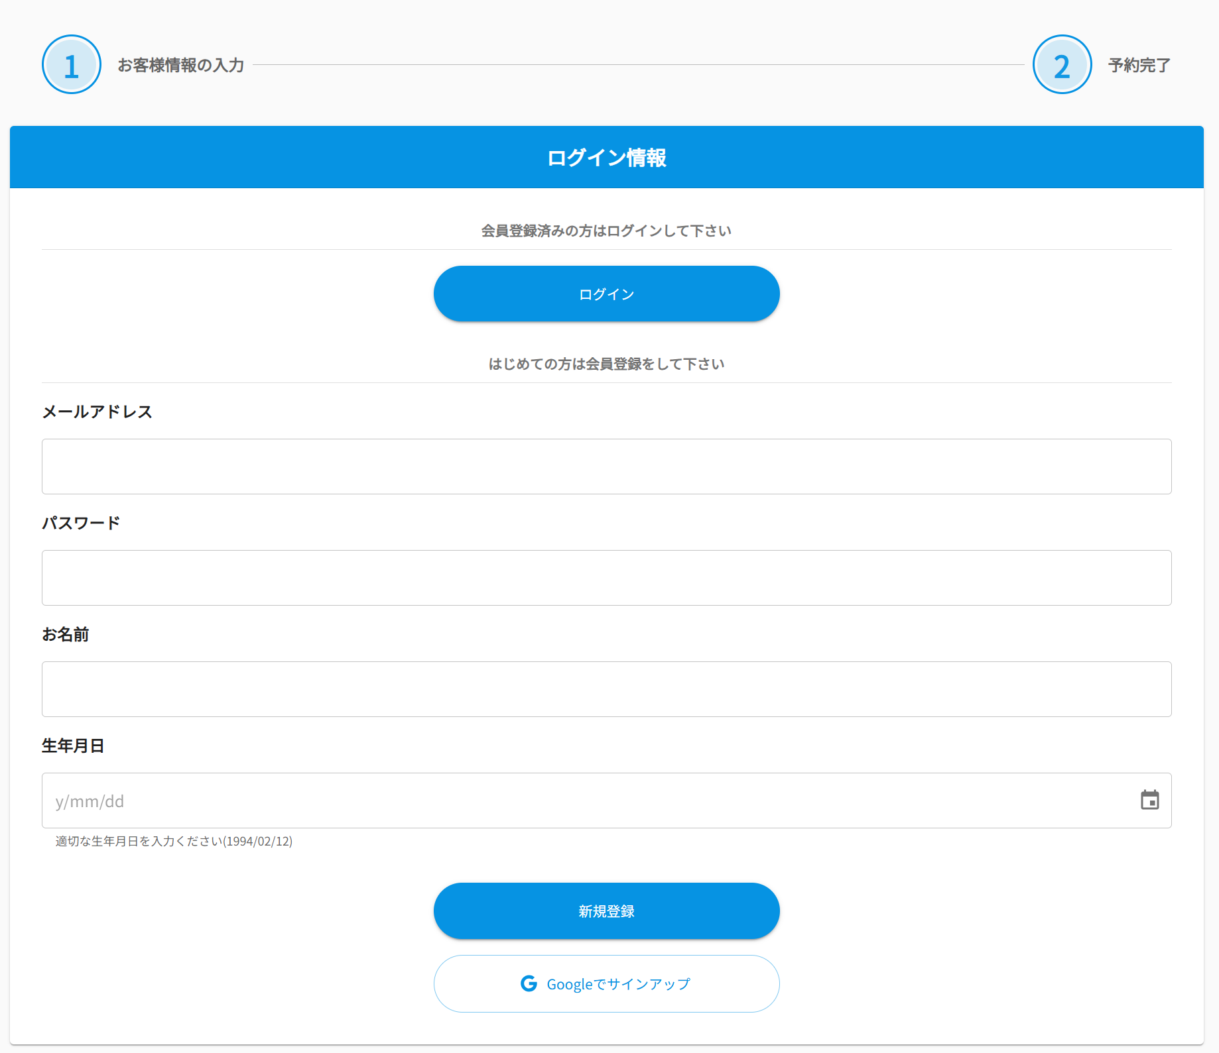Screen dimensions: 1219x1053
Task: Click the お名前 field label
Action: pyautogui.click(x=66, y=634)
